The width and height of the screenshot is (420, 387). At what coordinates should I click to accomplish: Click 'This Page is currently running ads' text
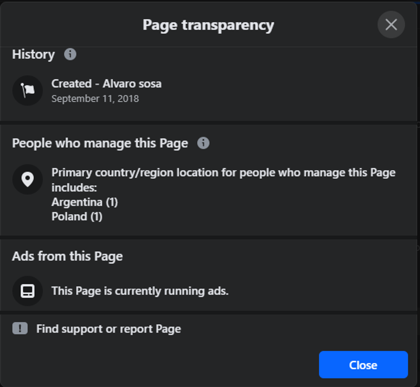(140, 291)
